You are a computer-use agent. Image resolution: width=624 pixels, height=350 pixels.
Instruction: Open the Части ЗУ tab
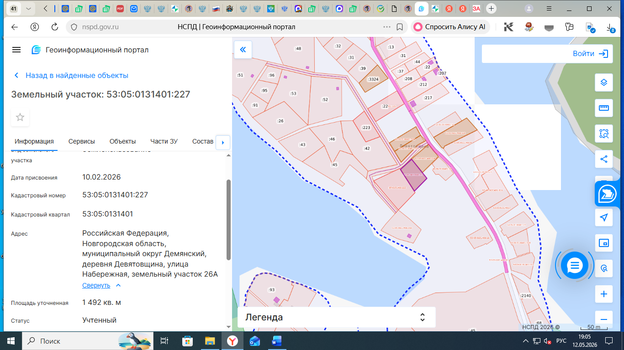click(x=164, y=141)
